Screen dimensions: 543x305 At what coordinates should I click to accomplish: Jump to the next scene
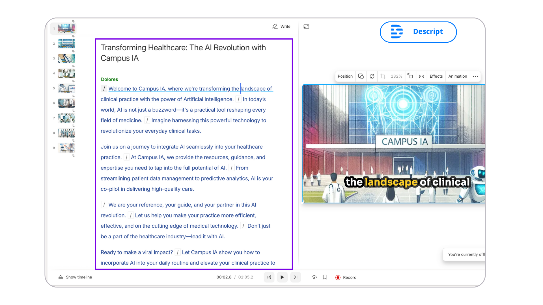pyautogui.click(x=296, y=277)
